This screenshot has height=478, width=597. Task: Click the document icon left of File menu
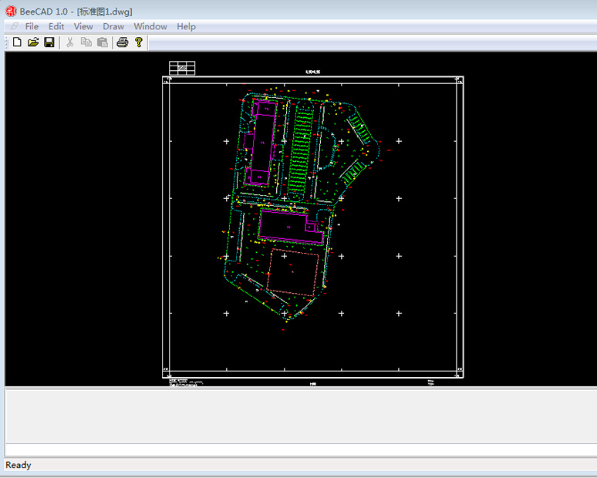pos(14,26)
